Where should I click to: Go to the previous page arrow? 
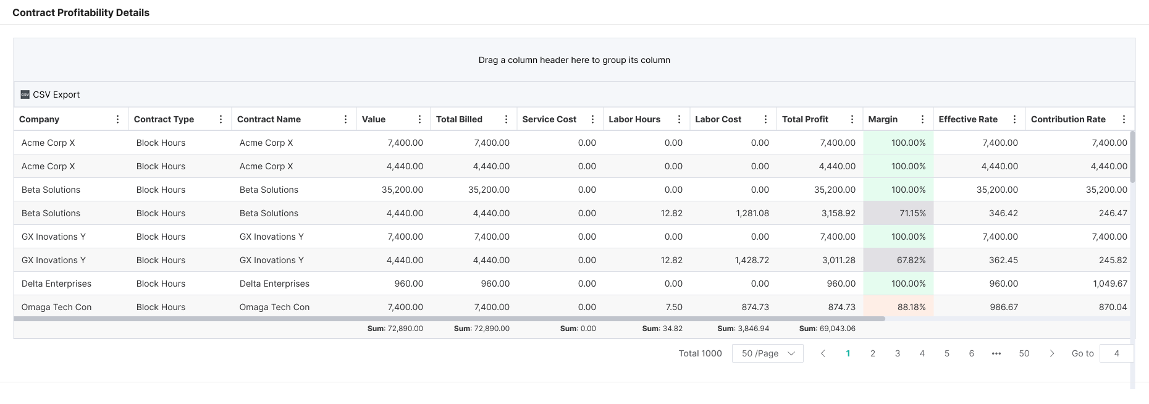point(823,353)
